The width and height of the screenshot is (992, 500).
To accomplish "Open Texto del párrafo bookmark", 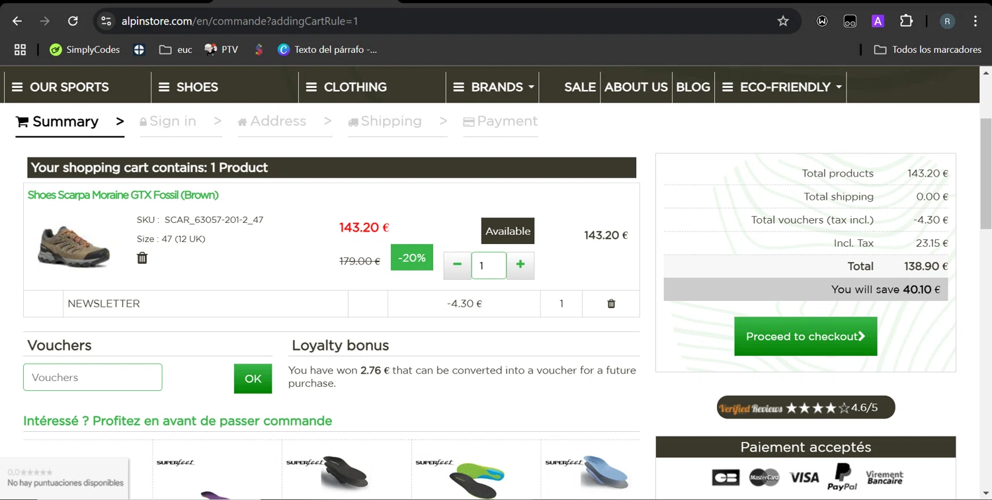I will (327, 50).
